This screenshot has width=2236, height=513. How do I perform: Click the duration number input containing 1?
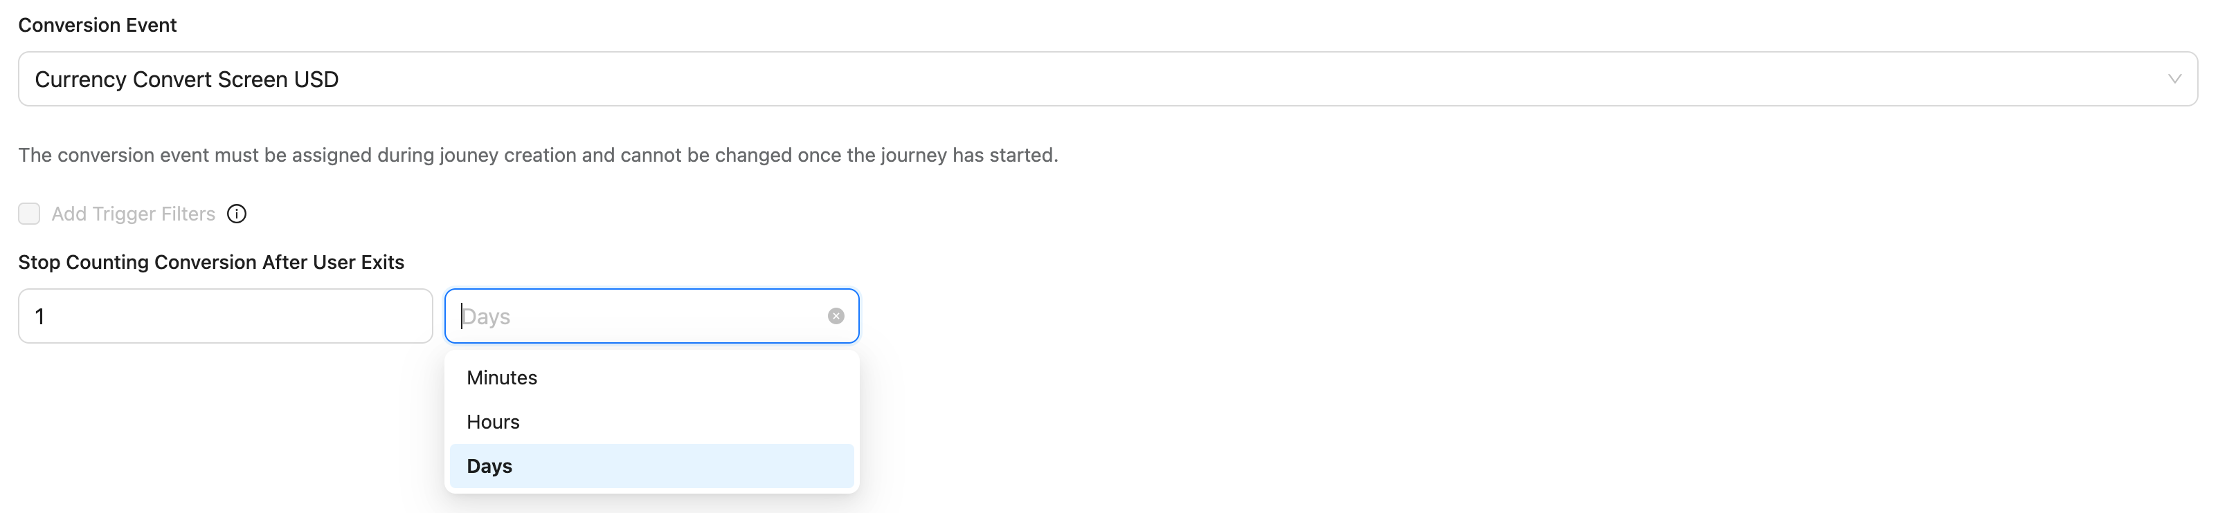[226, 316]
